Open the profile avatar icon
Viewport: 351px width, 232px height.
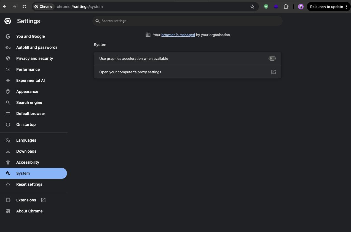pos(300,6)
